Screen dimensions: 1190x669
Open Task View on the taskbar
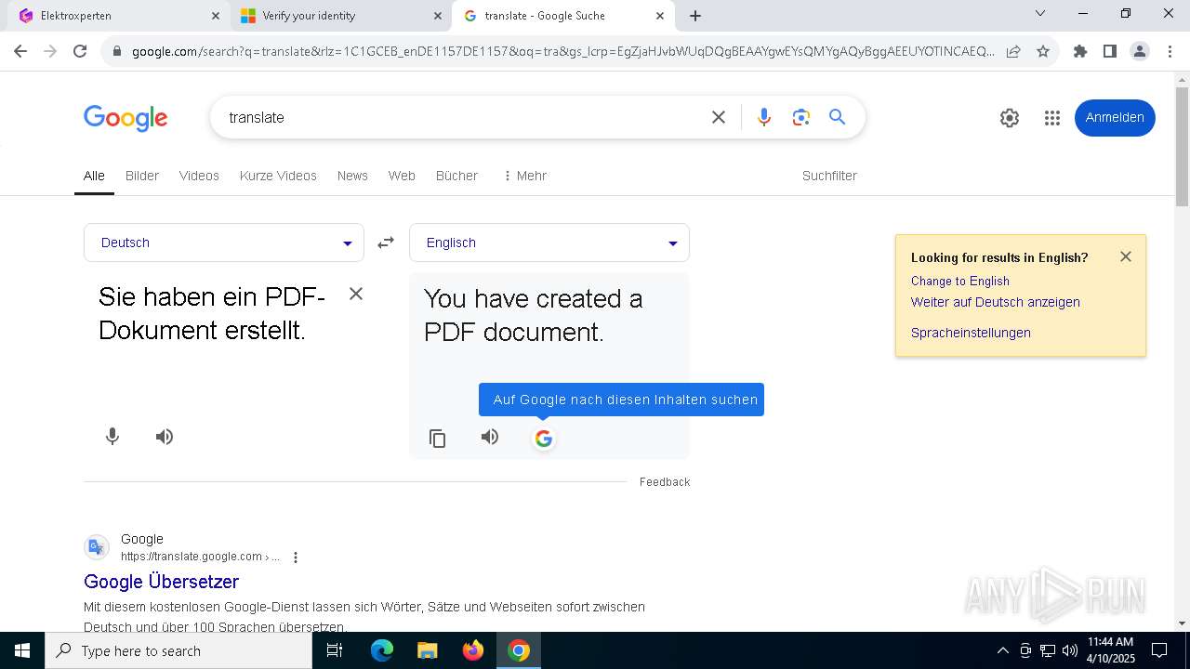click(x=335, y=650)
